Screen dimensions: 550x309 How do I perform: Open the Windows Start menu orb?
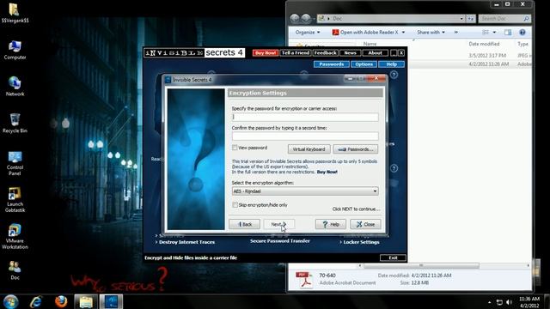(x=10, y=301)
